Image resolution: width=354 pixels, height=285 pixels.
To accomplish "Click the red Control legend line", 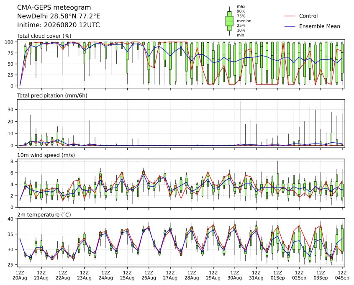I will 290,16.
